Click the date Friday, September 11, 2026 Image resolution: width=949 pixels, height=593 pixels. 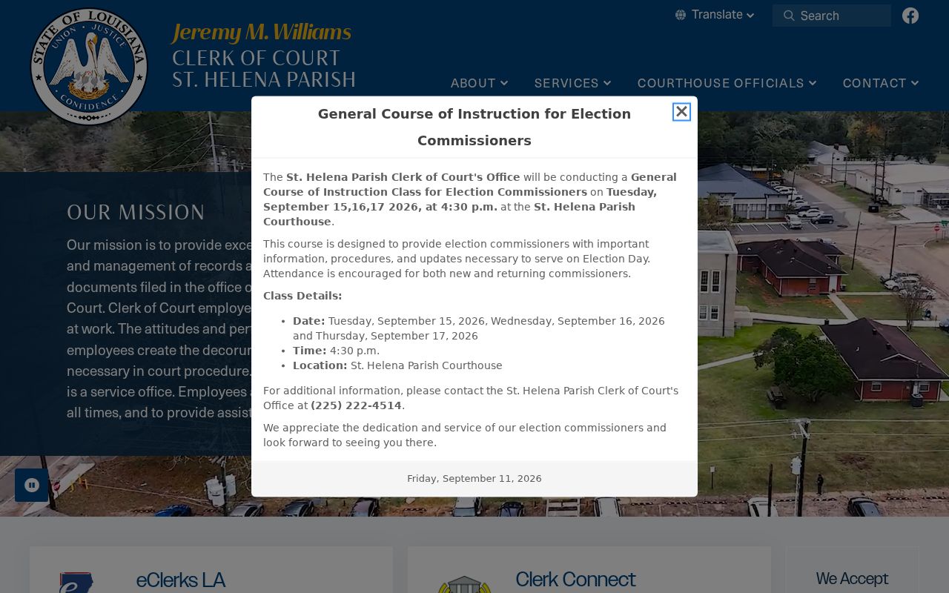click(474, 479)
